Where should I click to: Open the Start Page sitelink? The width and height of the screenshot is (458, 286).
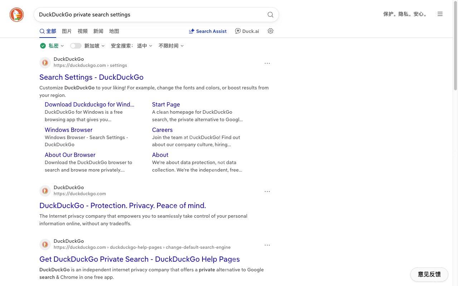pyautogui.click(x=166, y=104)
